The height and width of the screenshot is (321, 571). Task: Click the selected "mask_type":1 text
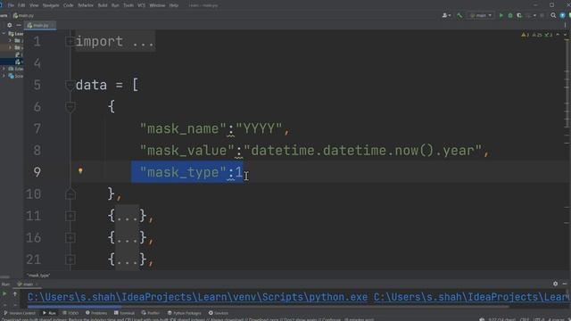tap(187, 172)
